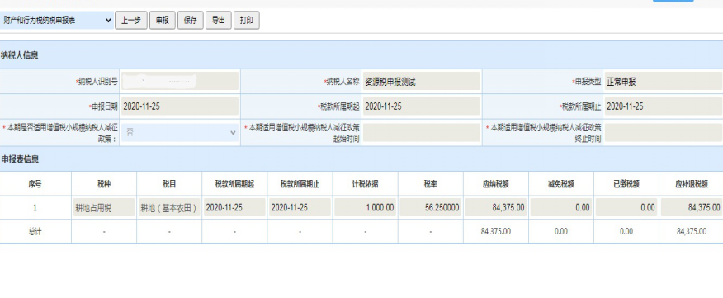Click the 保存 button
Image resolution: width=723 pixels, height=298 pixels.
(191, 21)
